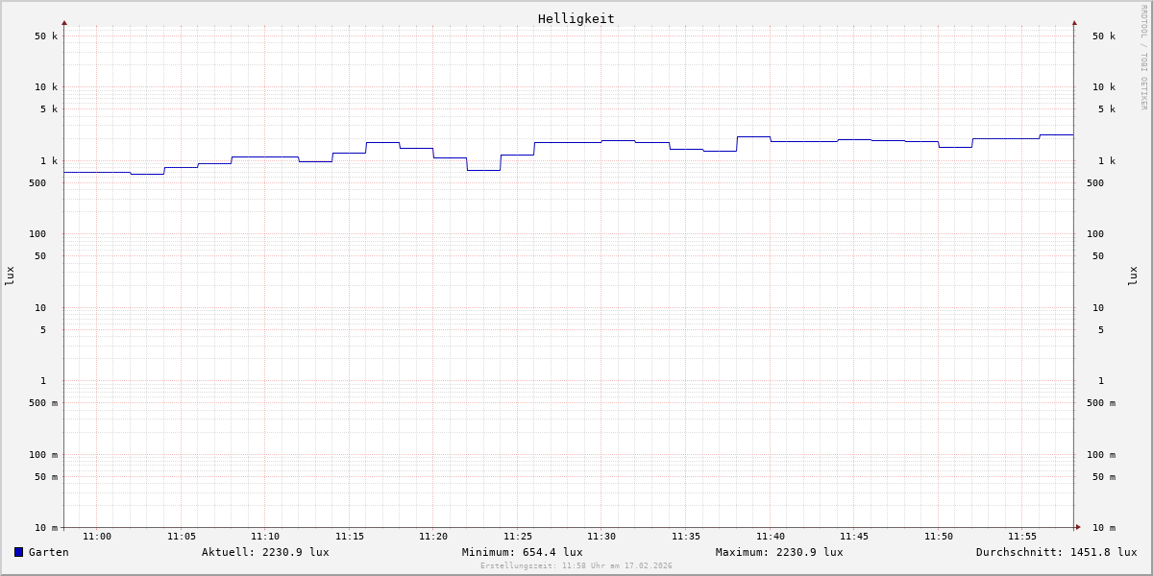Click the 11:30 time axis label
The width and height of the screenshot is (1153, 576).
[601, 537]
